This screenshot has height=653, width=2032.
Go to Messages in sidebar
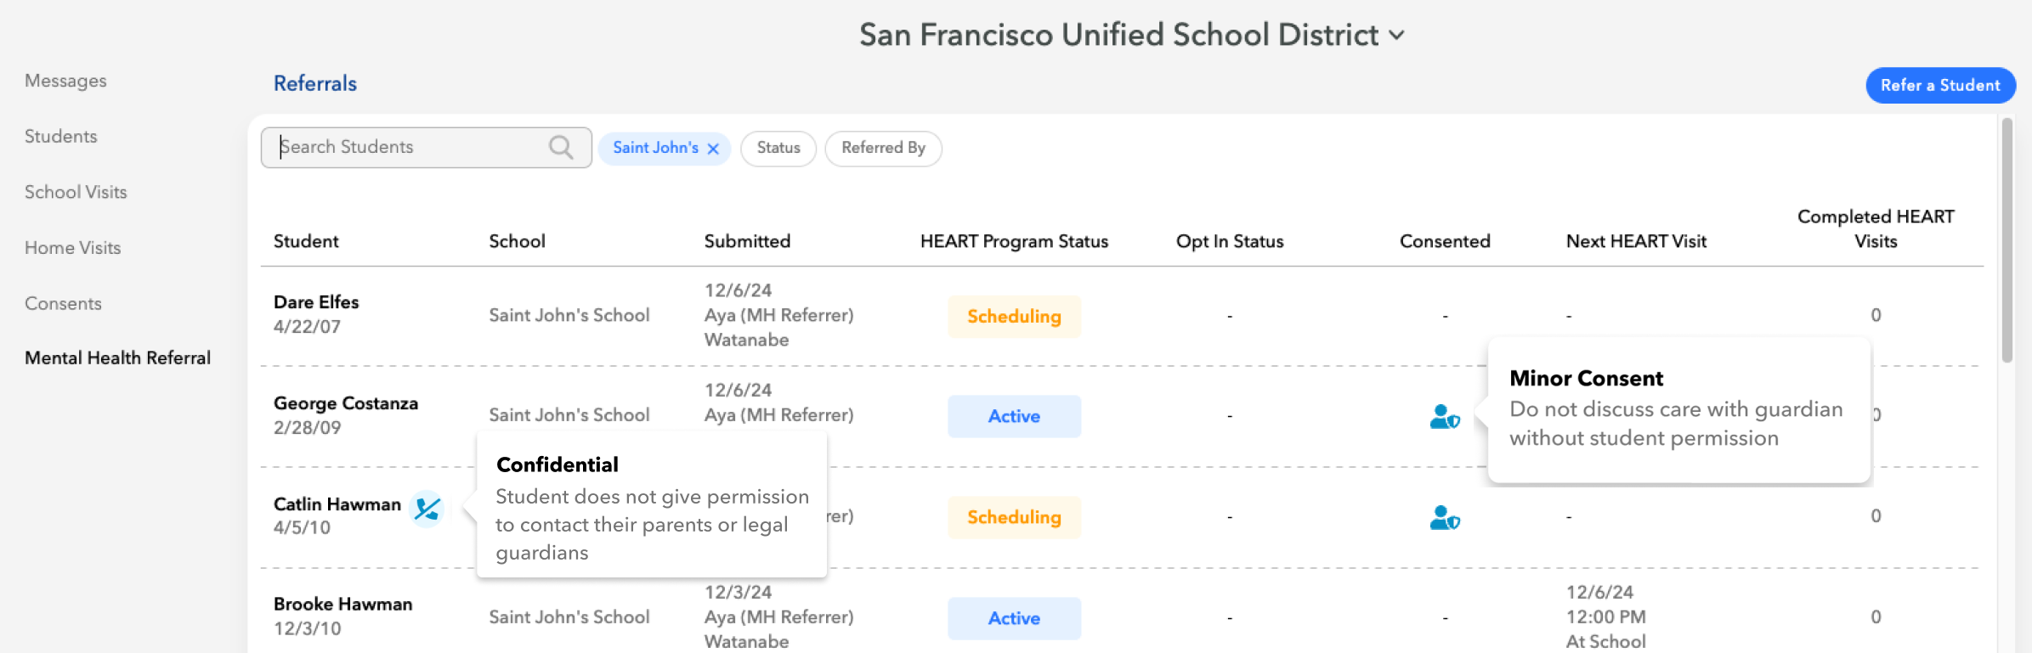tap(65, 81)
